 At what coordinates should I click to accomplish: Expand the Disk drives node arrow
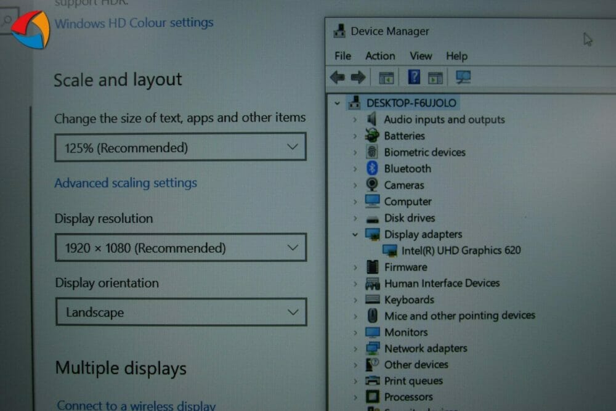pyautogui.click(x=355, y=218)
